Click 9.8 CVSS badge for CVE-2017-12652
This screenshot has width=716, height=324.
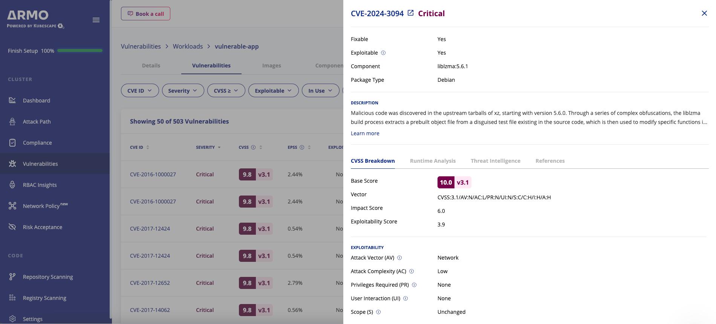[x=247, y=283]
